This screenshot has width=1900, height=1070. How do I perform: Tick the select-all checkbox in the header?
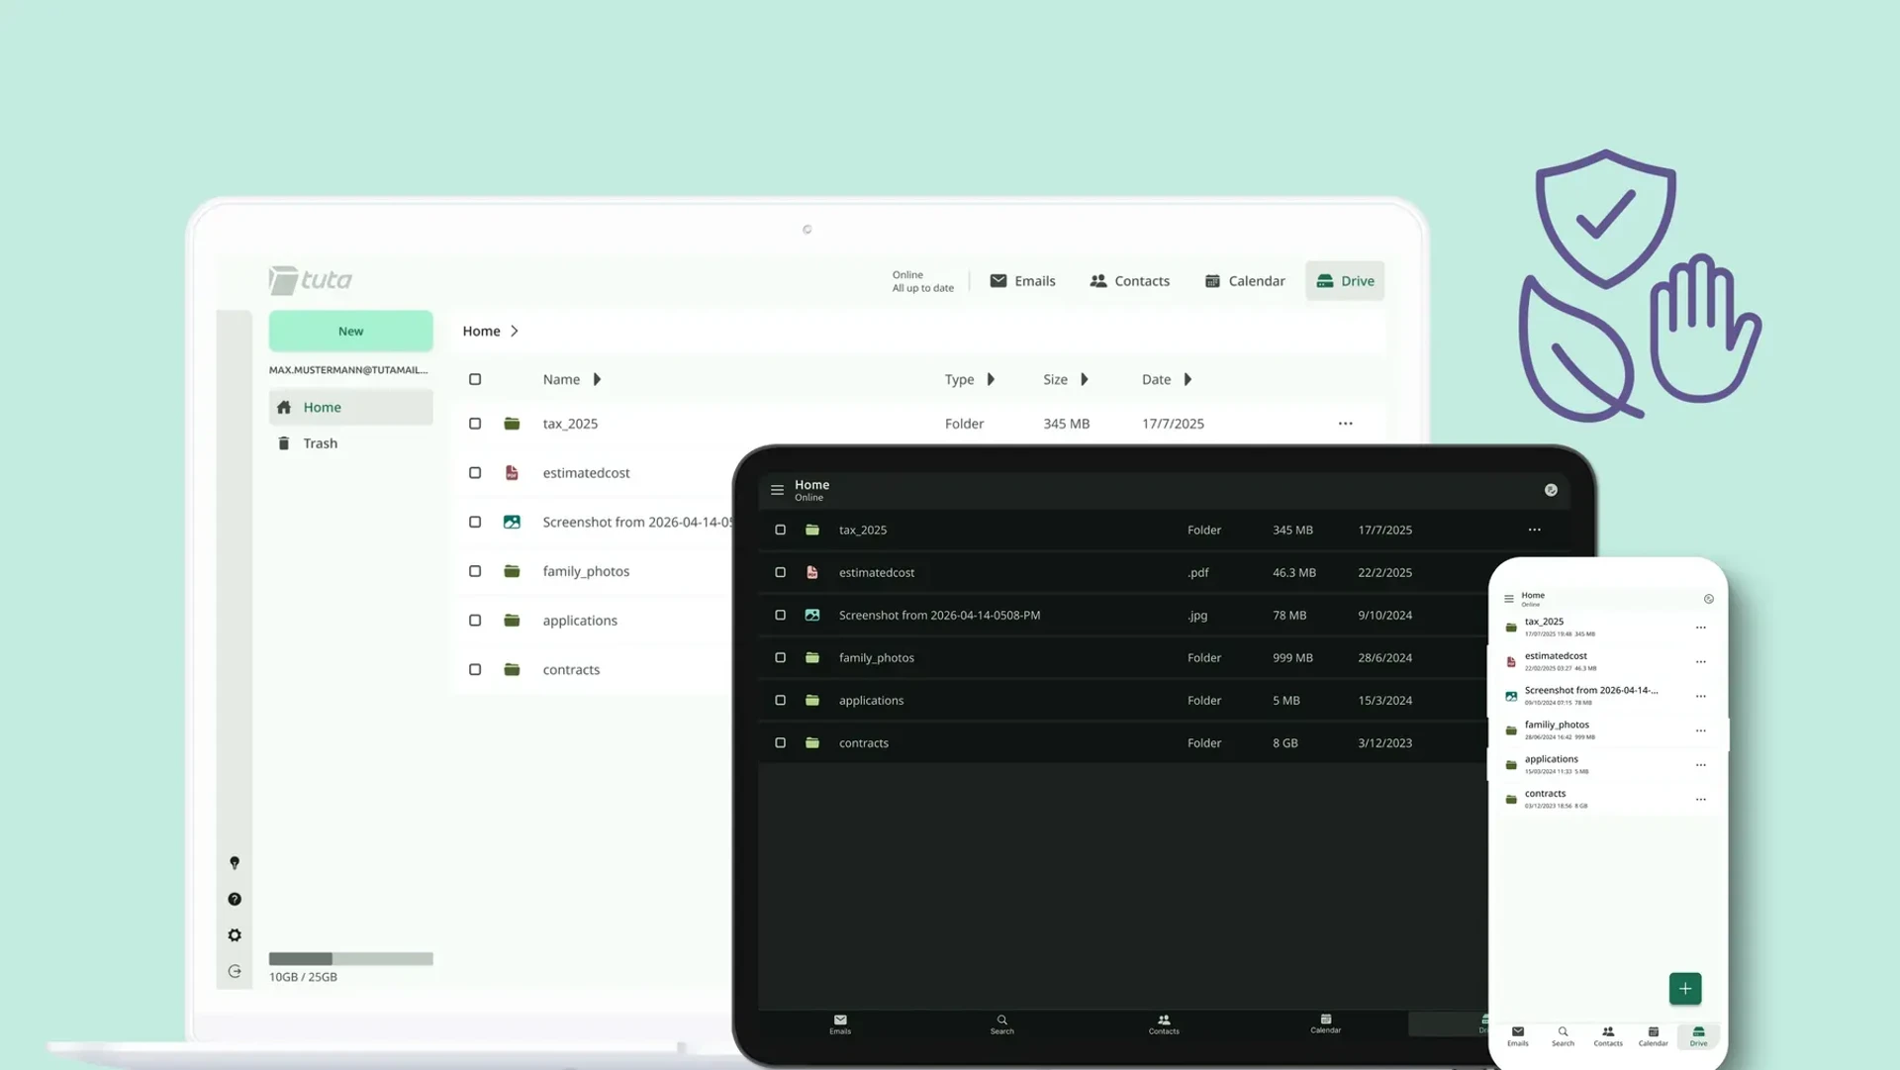(475, 379)
